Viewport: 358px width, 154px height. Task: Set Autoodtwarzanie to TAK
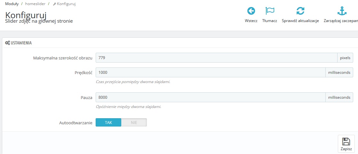click(x=108, y=122)
